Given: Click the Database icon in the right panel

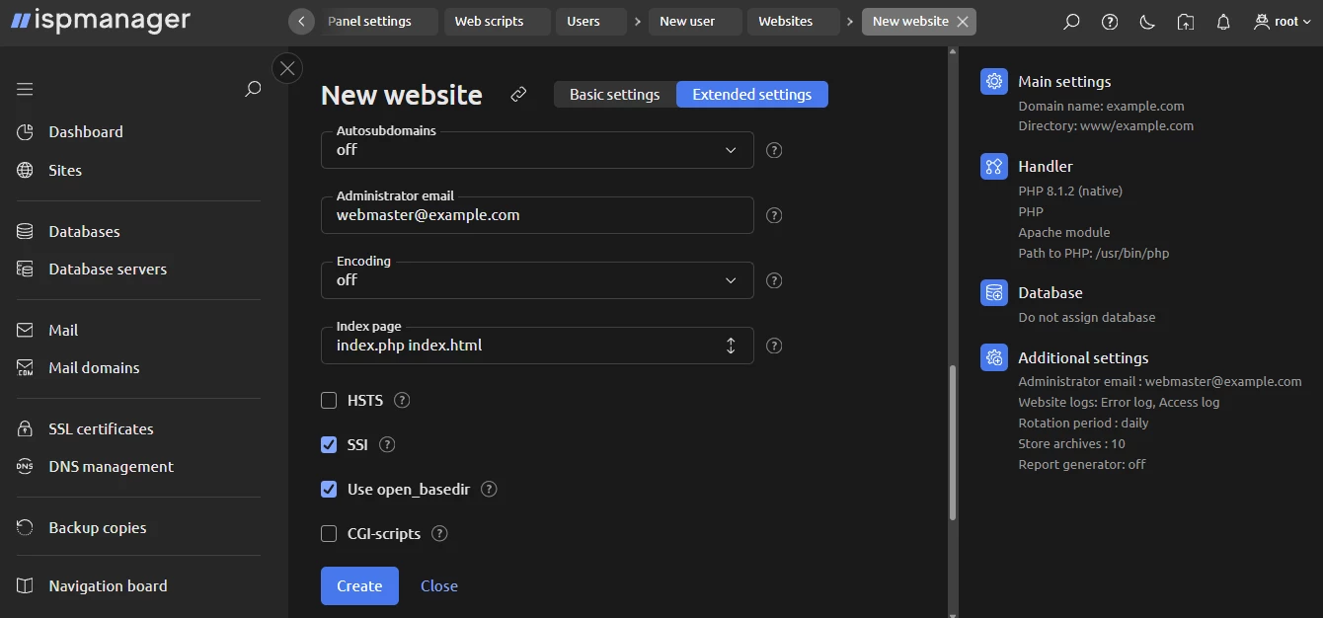Looking at the screenshot, I should click(993, 292).
